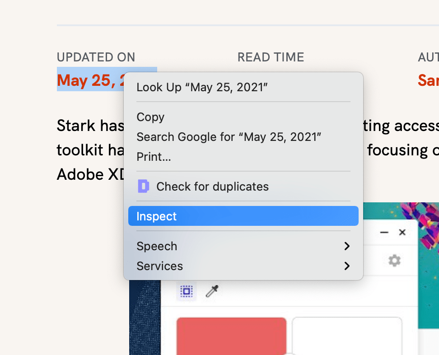439x355 pixels.
Task: Click the white empty card beside the red swatch
Action: click(x=346, y=336)
